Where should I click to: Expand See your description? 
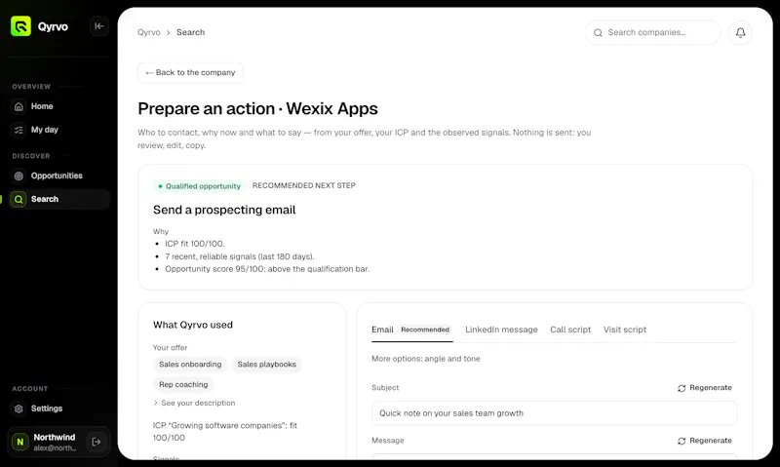[x=194, y=403]
